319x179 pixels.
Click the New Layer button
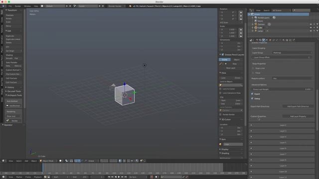pyautogui.click(x=231, y=68)
